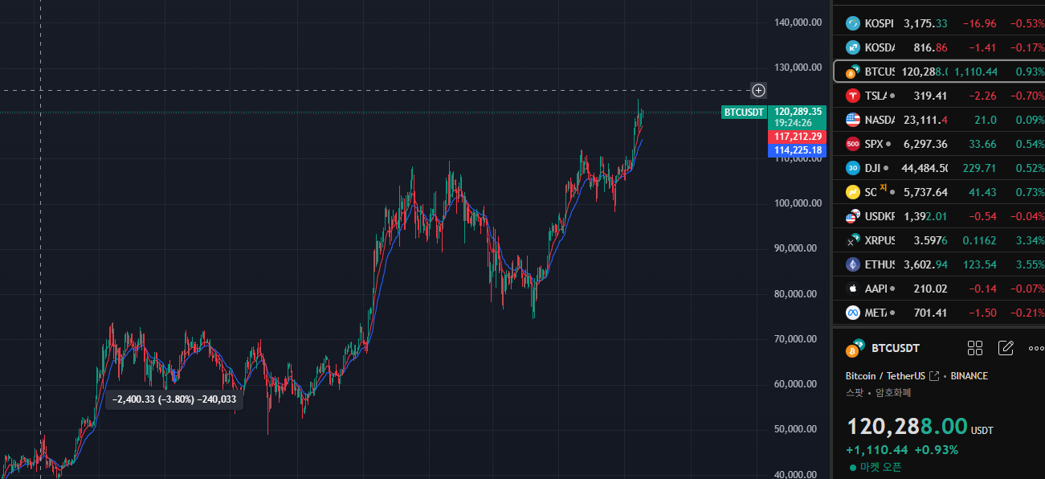Click the Ethereum logo in the ETHUSDT row
The image size is (1045, 479).
tap(852, 264)
